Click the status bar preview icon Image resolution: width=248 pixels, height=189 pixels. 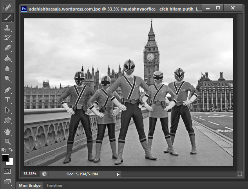coord(44,174)
